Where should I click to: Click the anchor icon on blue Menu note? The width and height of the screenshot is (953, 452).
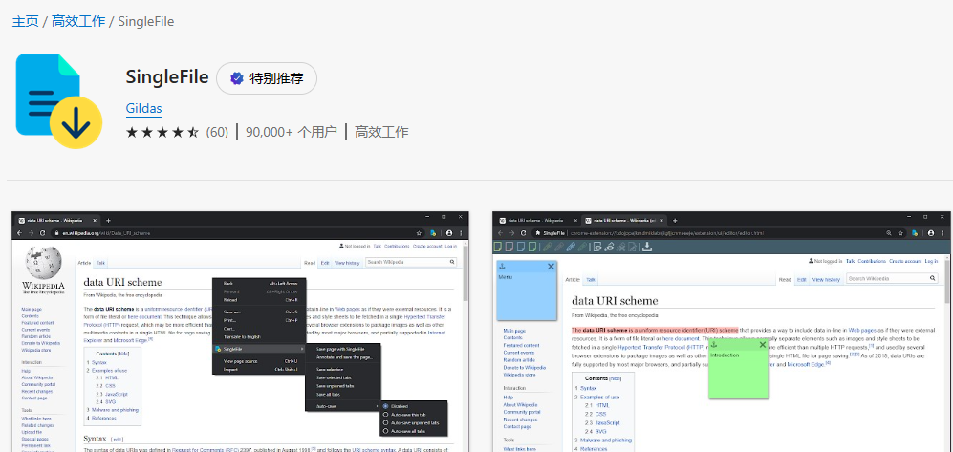tap(502, 267)
